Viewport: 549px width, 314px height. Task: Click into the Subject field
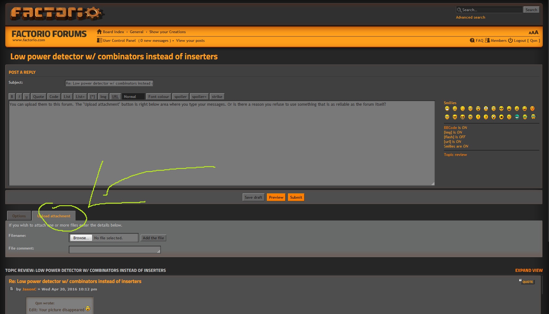pyautogui.click(x=109, y=83)
